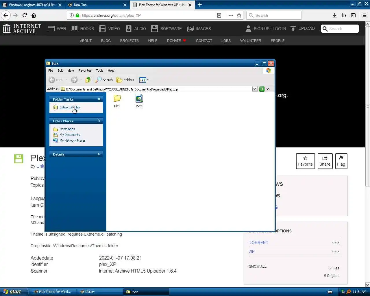Open the AUDIO section of Internet Archive
The height and width of the screenshot is (296, 370).
pos(136,29)
